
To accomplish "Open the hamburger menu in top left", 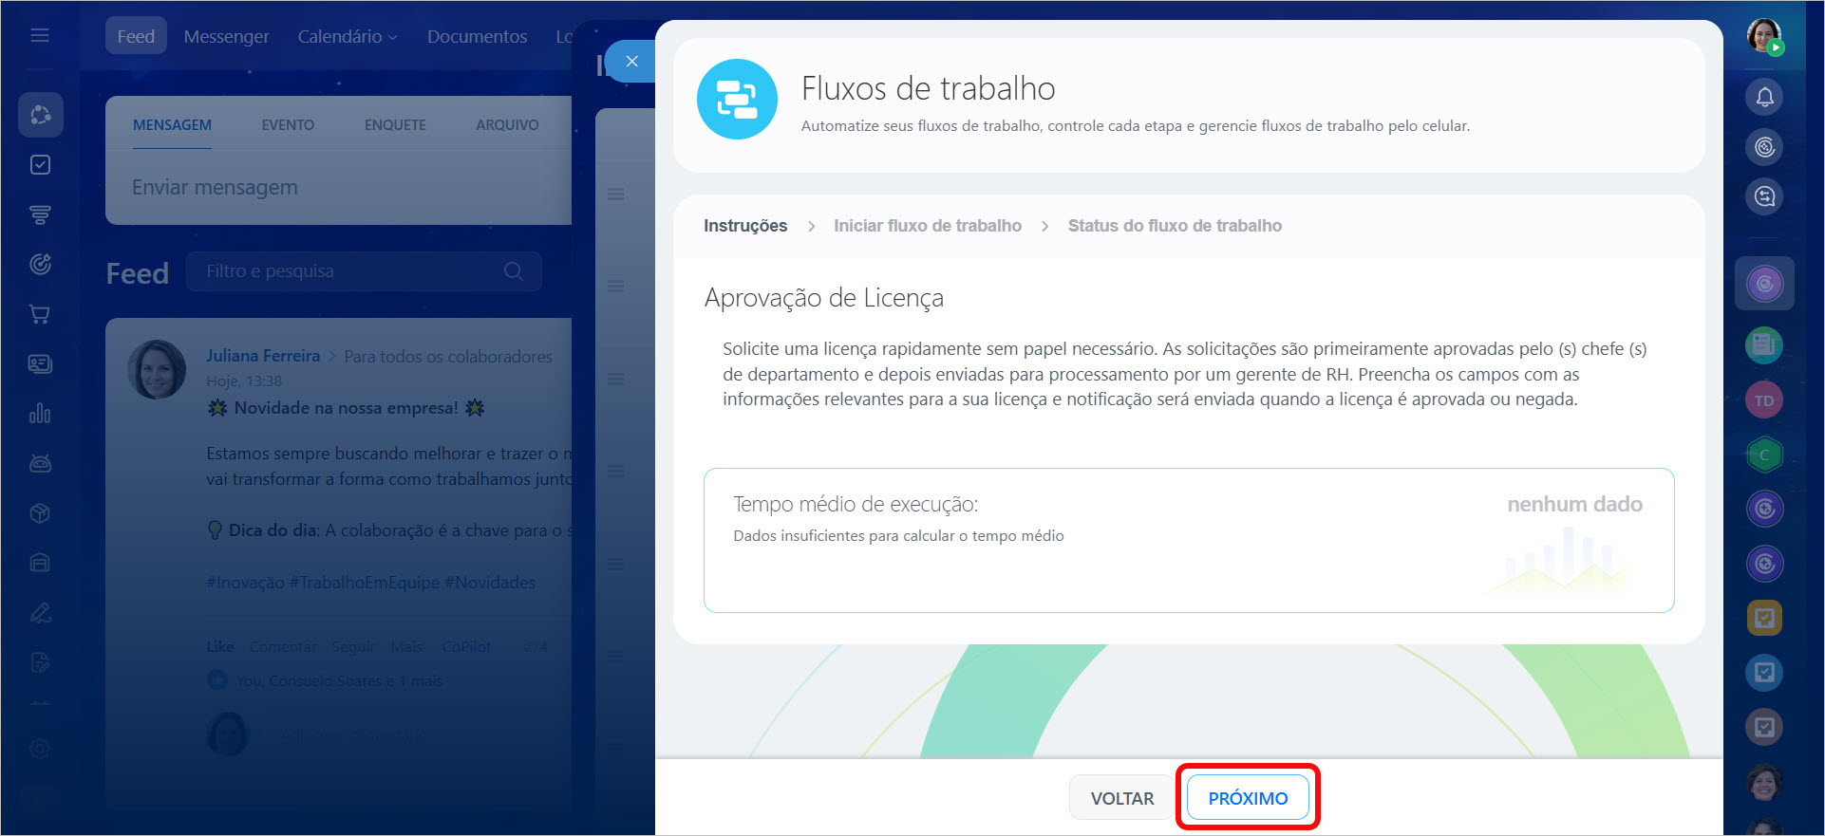I will [x=40, y=36].
